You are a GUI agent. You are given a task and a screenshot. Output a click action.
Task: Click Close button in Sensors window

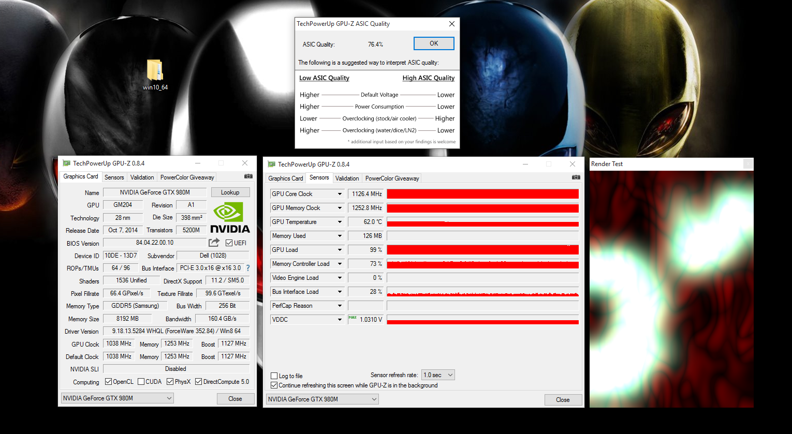(563, 400)
